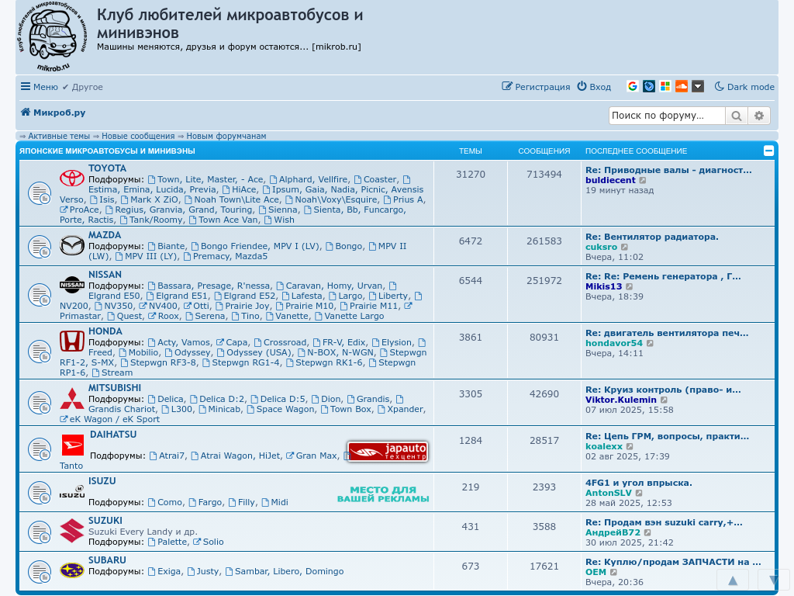
Task: Click the Toyota logo
Action: click(x=72, y=178)
